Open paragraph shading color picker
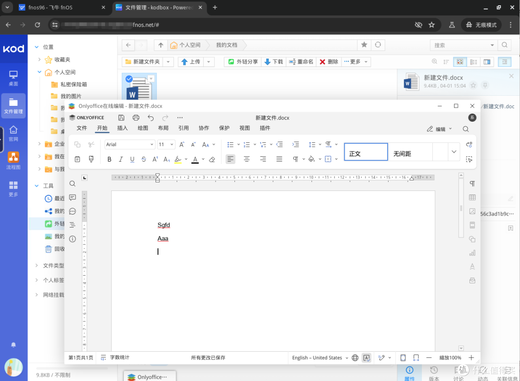The height and width of the screenshot is (381, 520). [312, 159]
